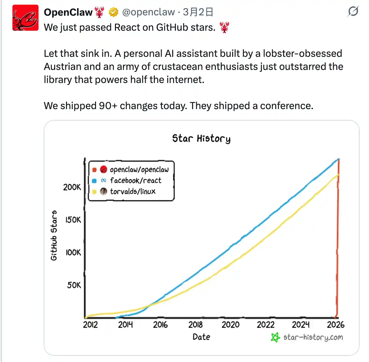Click the gold verified badge beside OpenClaw
This screenshot has width=369, height=362.
coord(113,12)
